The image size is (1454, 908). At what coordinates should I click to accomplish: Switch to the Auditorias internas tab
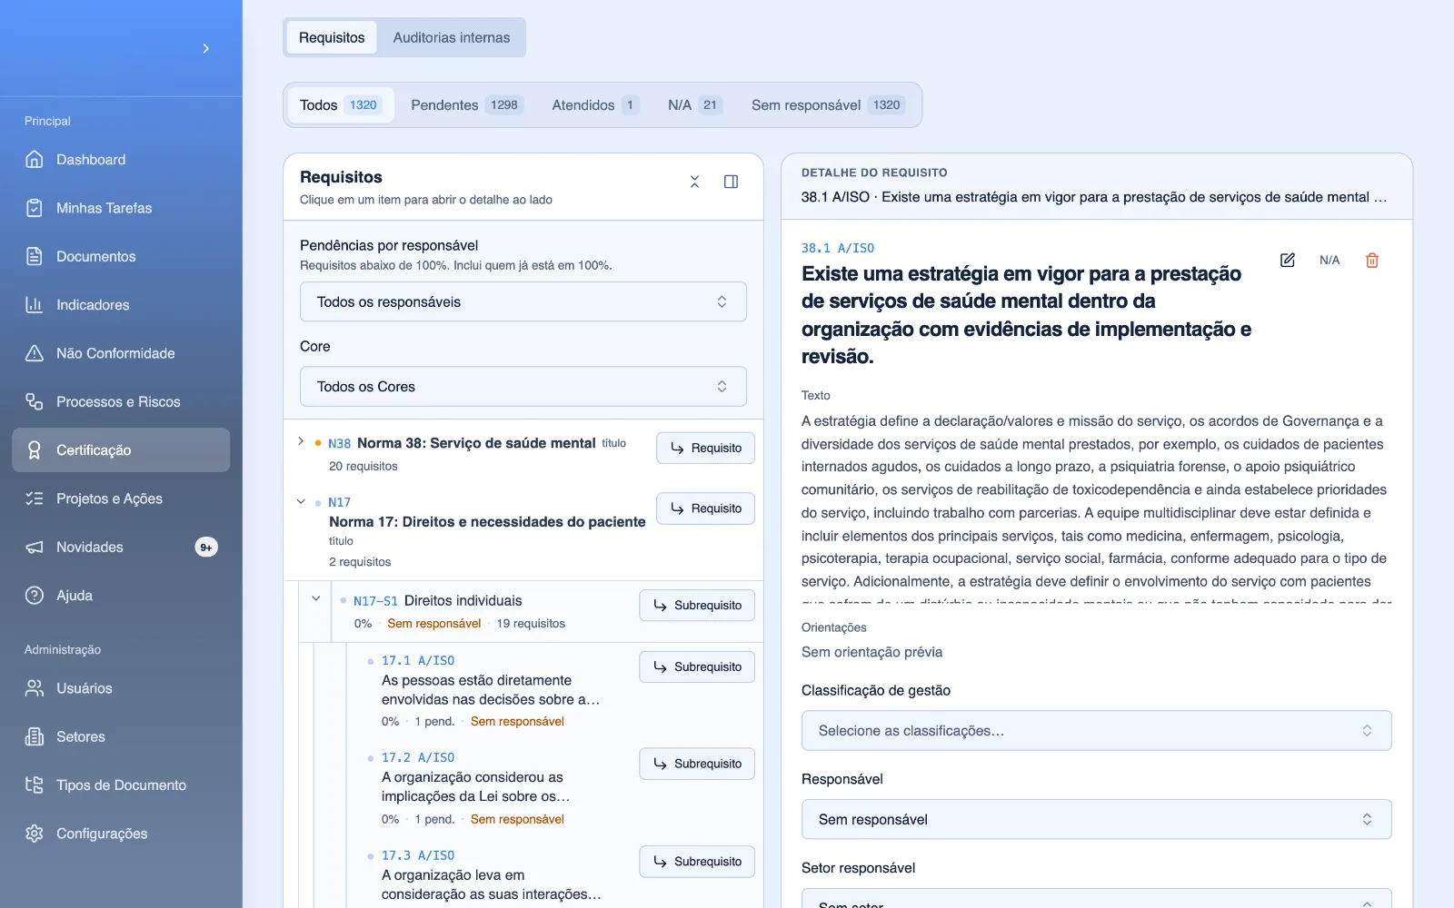452,37
